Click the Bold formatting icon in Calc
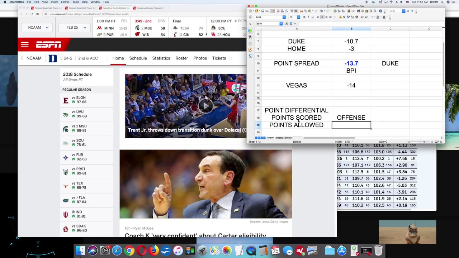Image resolution: width=459 pixels, height=258 pixels. pyautogui.click(x=304, y=17)
